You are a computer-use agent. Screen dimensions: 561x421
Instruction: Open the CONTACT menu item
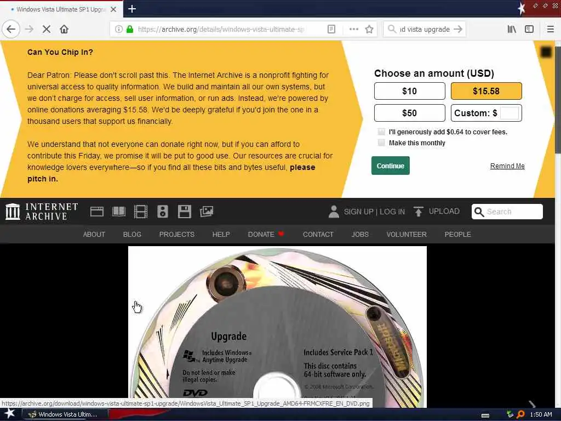[318, 235]
